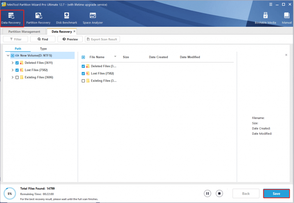Switch to the Type view tab
The width and height of the screenshot is (294, 203).
43,48
